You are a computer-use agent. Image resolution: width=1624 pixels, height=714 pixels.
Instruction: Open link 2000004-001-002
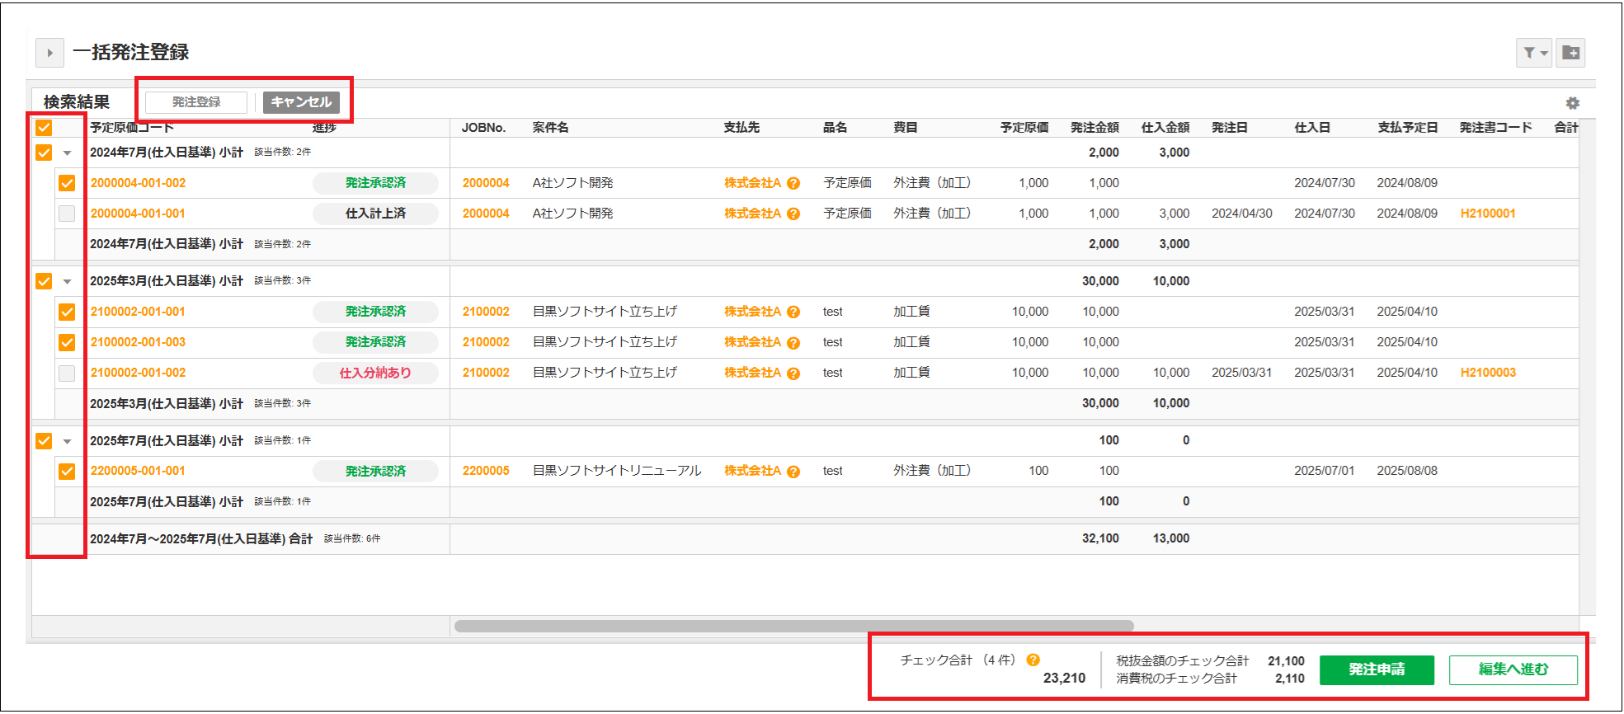[138, 183]
